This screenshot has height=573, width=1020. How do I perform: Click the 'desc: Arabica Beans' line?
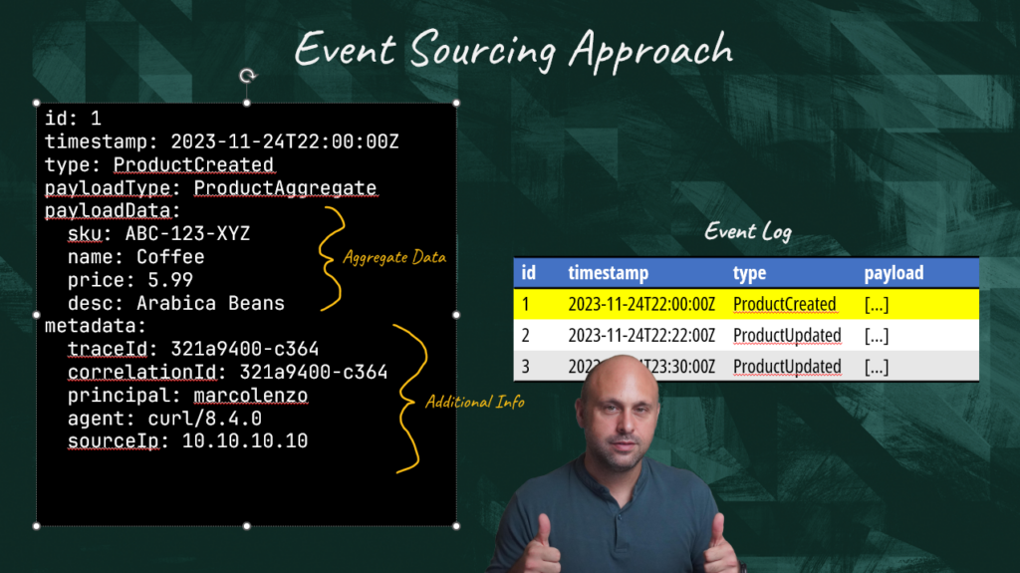coord(176,303)
